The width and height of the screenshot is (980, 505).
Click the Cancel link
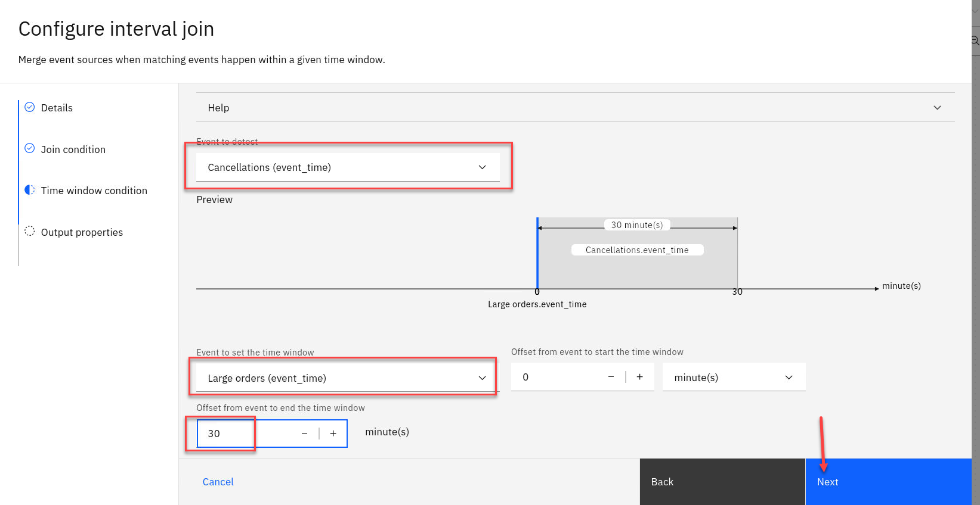[218, 482]
